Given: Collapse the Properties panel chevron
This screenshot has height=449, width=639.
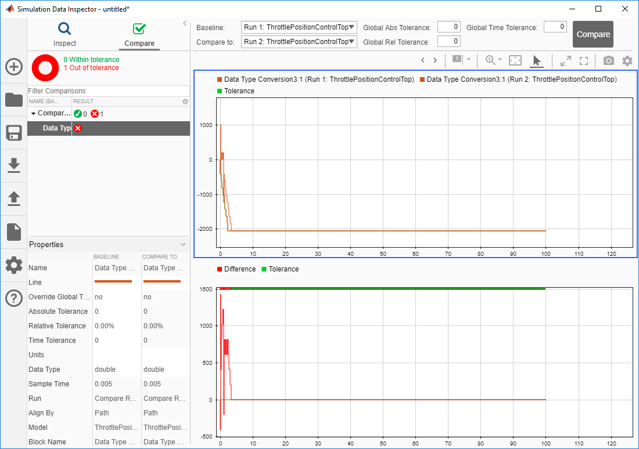Looking at the screenshot, I should click(x=183, y=245).
